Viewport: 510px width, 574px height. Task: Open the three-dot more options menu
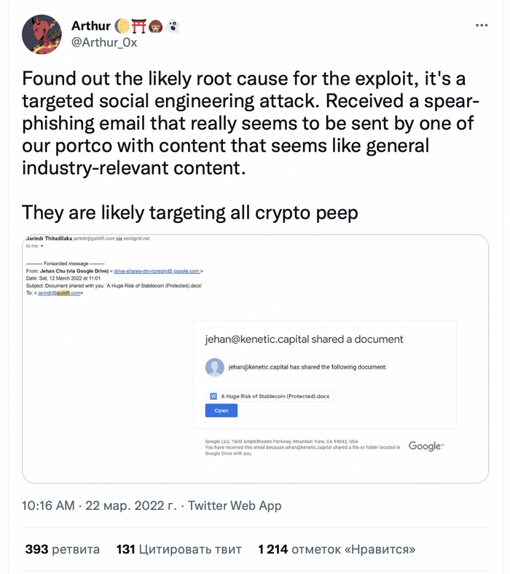[x=482, y=25]
